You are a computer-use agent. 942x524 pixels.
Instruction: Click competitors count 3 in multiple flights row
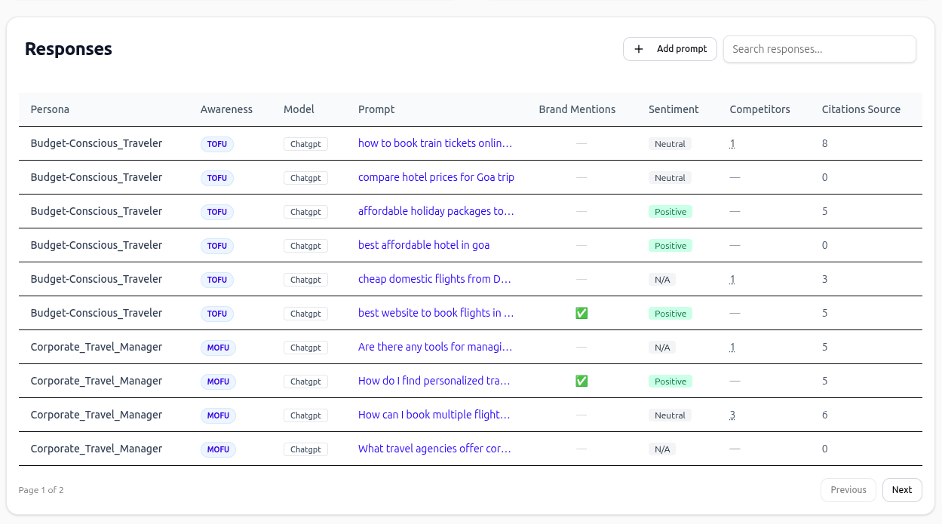pos(732,415)
